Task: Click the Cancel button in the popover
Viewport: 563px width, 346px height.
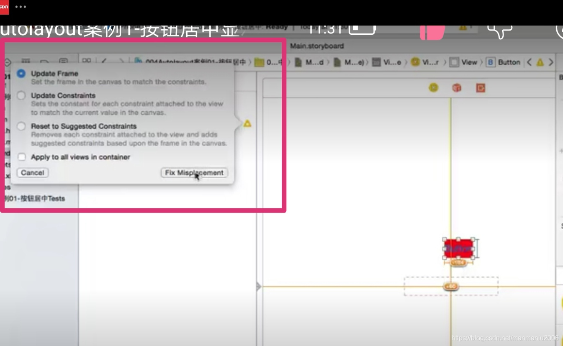Action: (x=33, y=173)
